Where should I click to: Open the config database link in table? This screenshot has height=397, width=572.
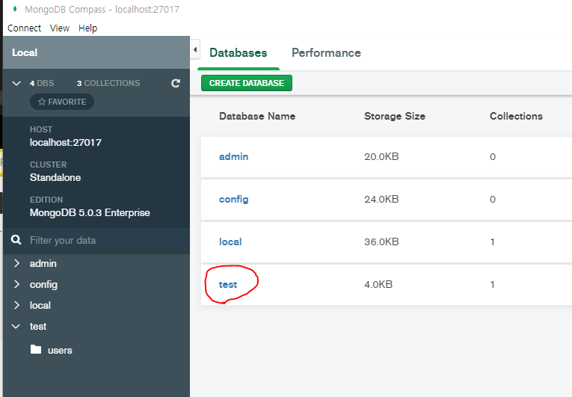(x=233, y=199)
